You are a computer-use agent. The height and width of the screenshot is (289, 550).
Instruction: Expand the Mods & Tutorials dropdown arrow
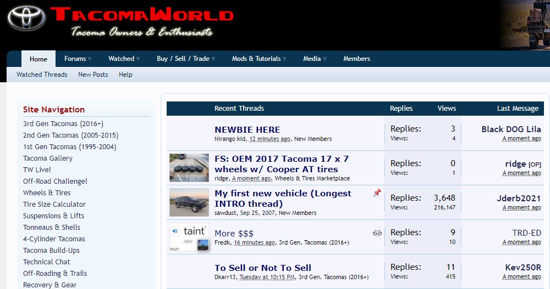click(x=284, y=59)
